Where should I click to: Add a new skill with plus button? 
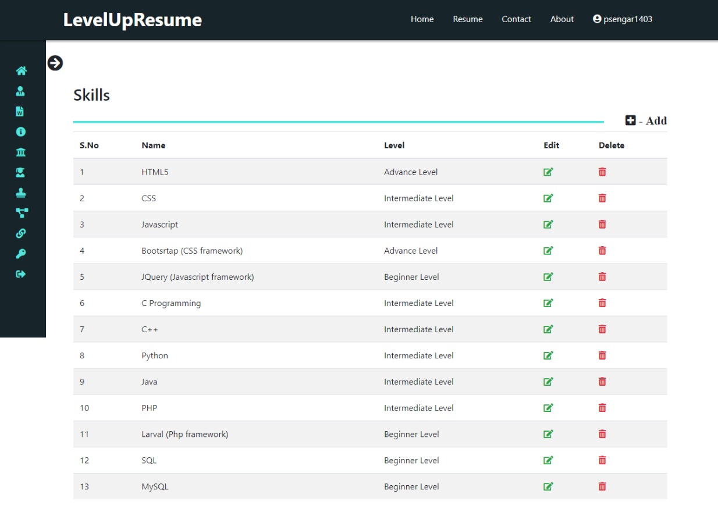click(646, 120)
